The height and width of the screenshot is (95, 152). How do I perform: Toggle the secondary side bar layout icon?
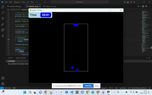131,2
